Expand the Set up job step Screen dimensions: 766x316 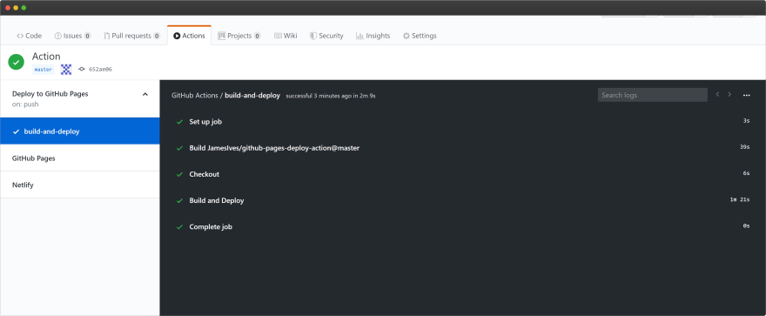(x=462, y=122)
